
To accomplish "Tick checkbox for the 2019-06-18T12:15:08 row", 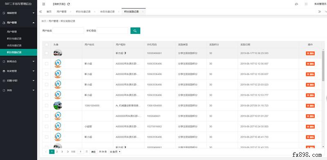I will pyautogui.click(x=47, y=74).
